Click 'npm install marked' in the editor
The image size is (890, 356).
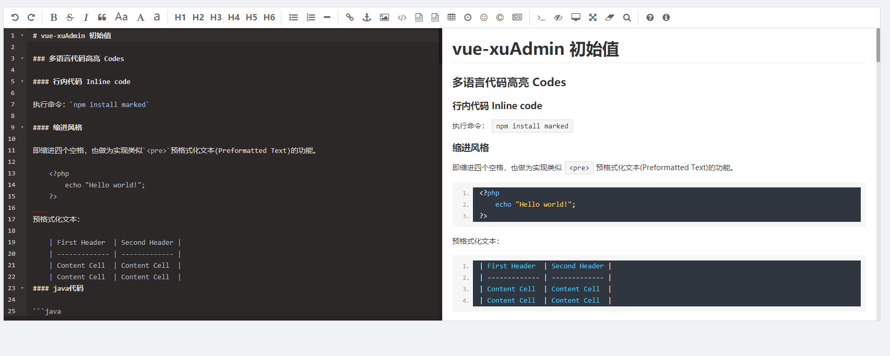[x=110, y=104]
